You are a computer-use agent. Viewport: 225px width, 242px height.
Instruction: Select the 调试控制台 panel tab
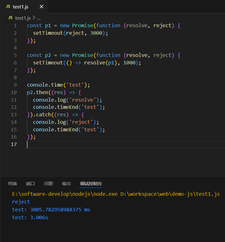[91, 184]
